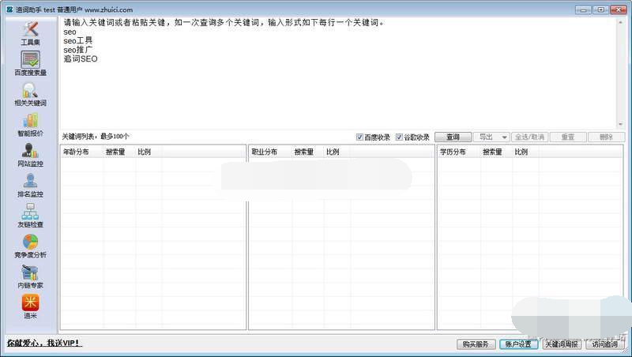
Task: Click the 关键词列表, 最多100个 label
Action: pos(96,137)
